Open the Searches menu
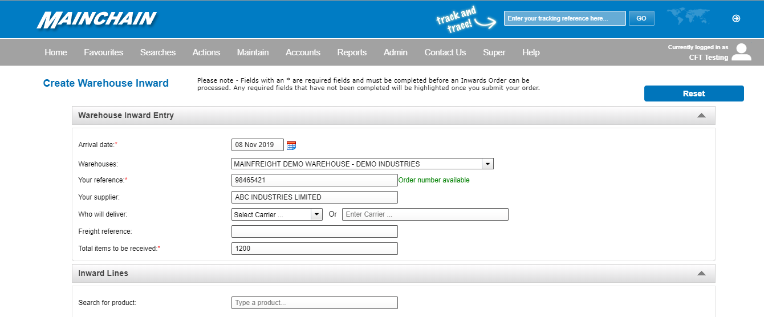Viewport: 764px width, 317px height. (x=158, y=52)
